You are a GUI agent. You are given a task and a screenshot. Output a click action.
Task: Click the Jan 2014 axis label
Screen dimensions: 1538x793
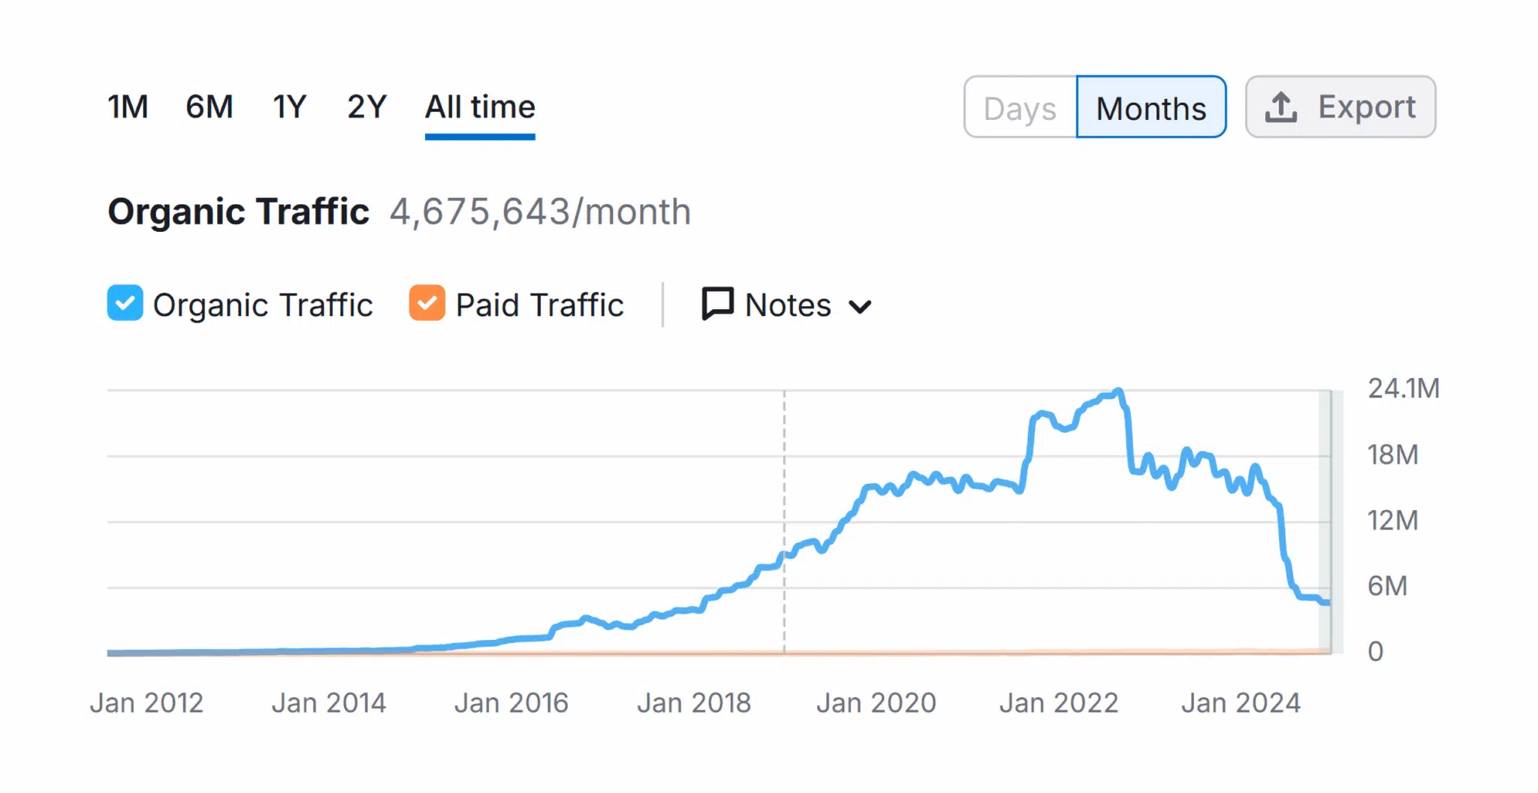coord(329,703)
